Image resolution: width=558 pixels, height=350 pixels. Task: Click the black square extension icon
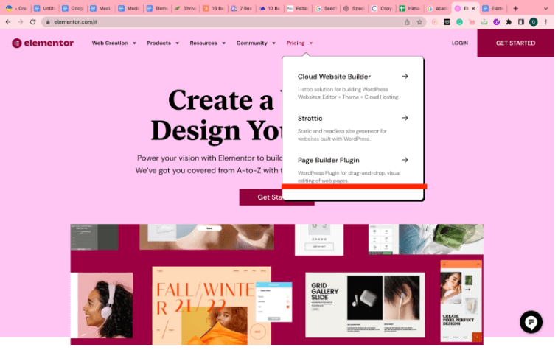[x=447, y=22]
